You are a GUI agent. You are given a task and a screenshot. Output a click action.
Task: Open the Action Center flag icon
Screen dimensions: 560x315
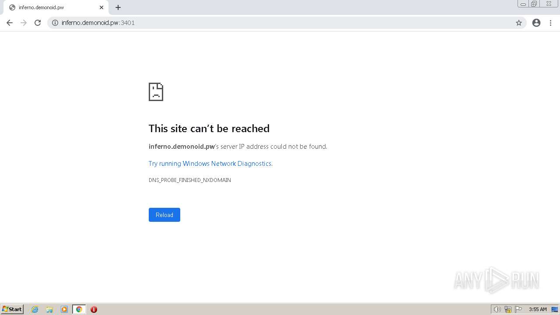[x=518, y=309]
